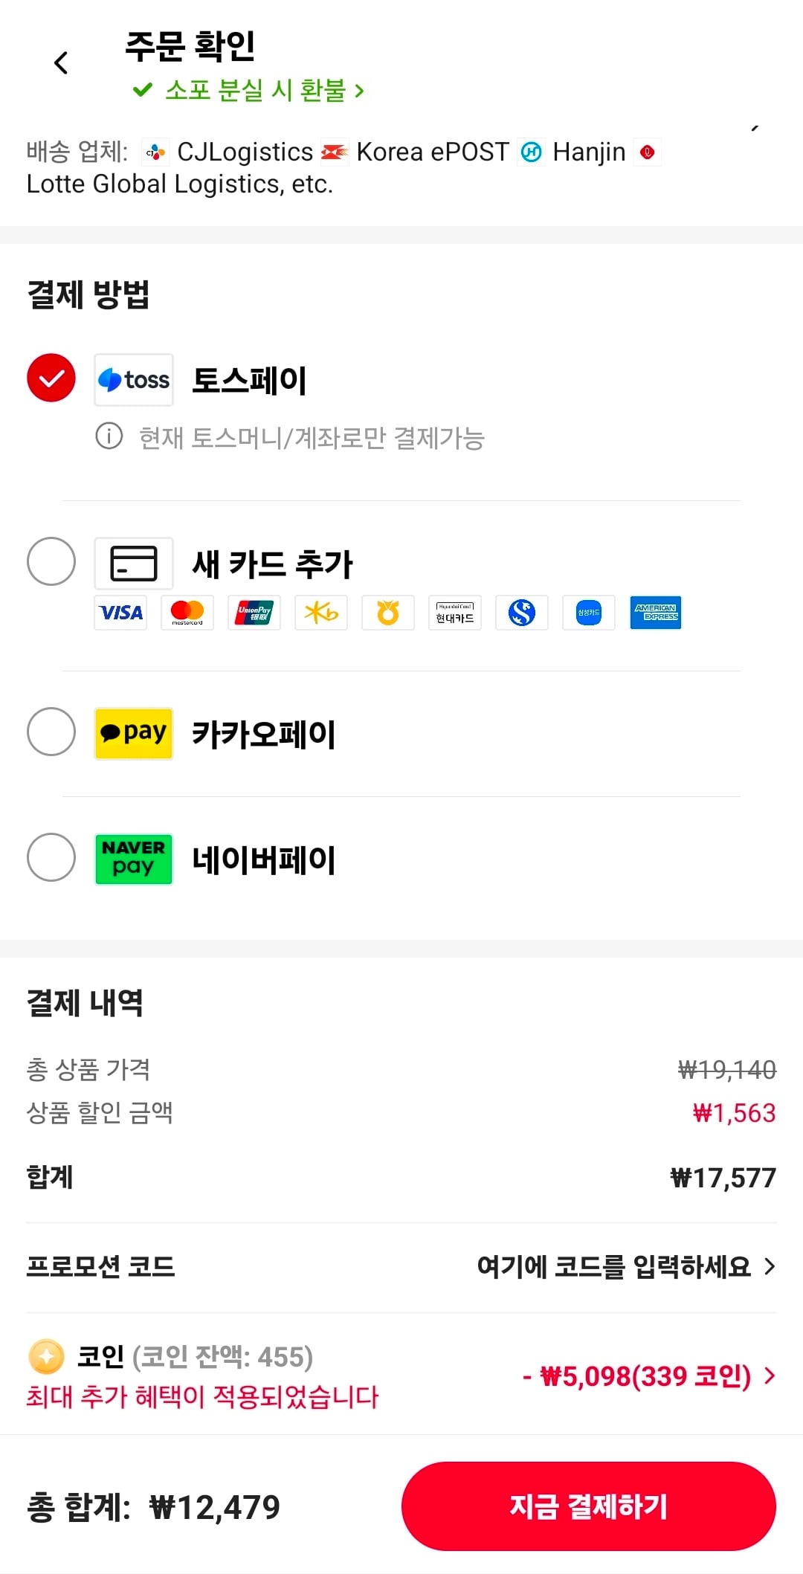Viewport: 803px width, 1574px height.
Task: Tap the info icon under Toss Pay
Action: (109, 436)
